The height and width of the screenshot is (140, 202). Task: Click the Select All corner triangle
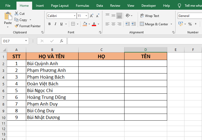point(4,50)
